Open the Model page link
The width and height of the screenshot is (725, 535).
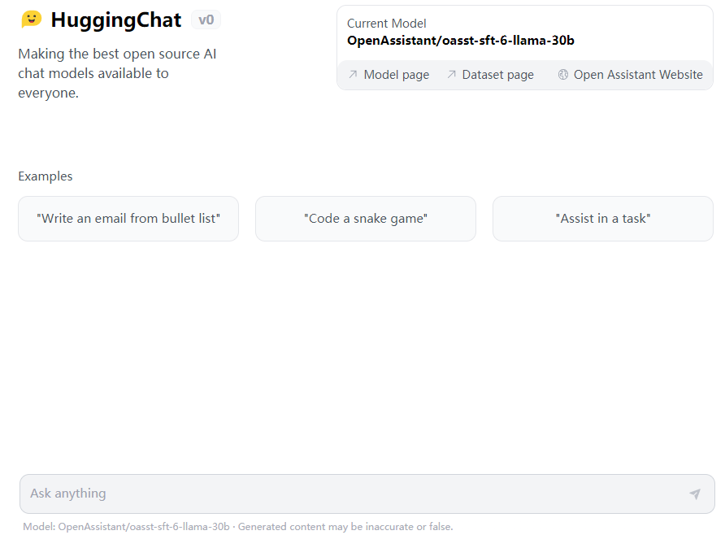(397, 74)
